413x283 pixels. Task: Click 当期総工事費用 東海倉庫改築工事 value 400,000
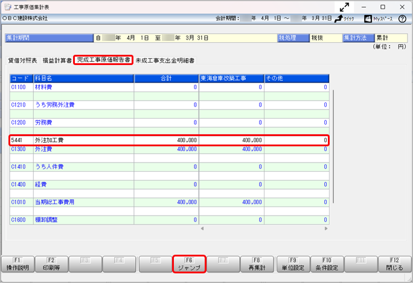(252, 202)
